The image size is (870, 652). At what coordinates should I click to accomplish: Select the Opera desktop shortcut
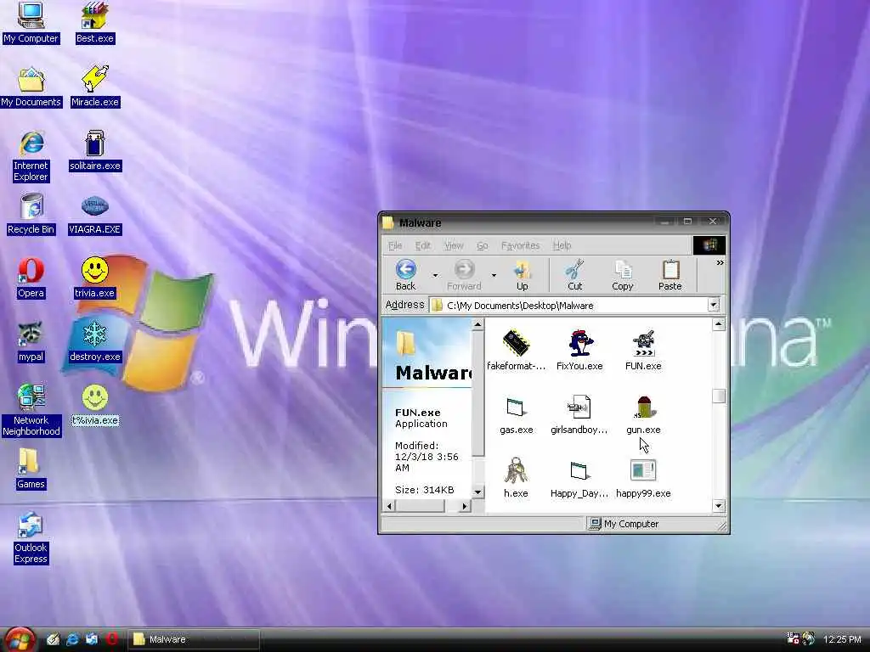click(31, 278)
